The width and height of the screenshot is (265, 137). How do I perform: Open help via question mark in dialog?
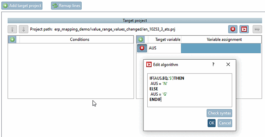(x=213, y=64)
